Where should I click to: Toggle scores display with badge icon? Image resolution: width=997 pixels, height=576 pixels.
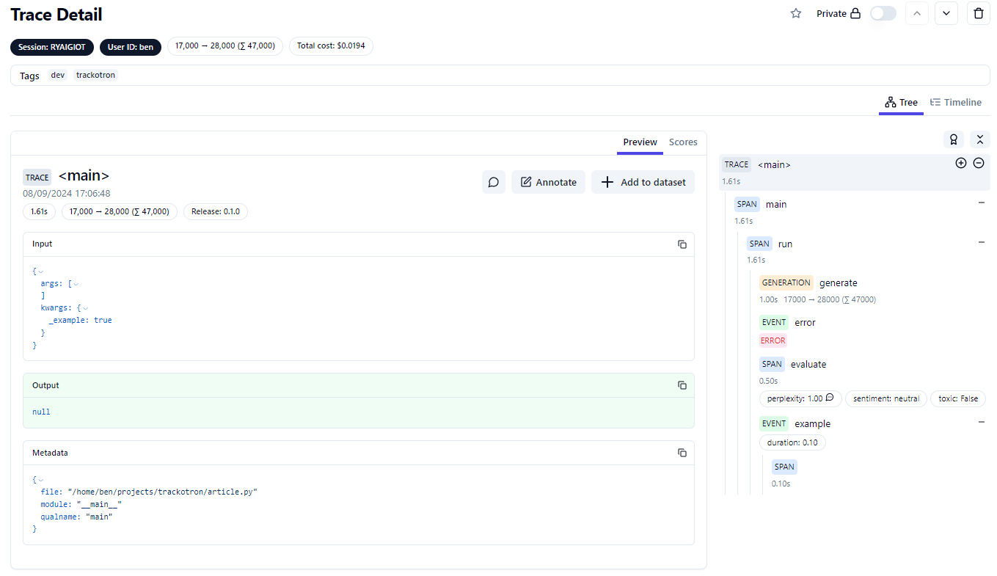pos(953,139)
